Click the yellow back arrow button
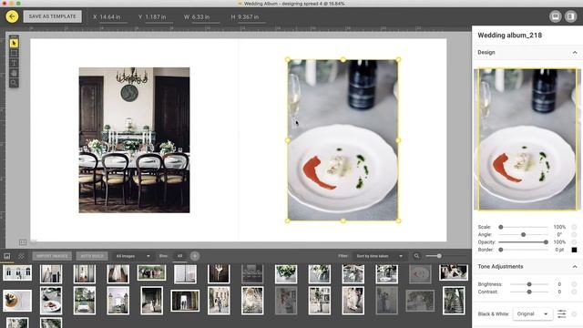 (x=12, y=16)
